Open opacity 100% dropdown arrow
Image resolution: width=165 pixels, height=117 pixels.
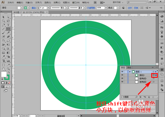pyautogui.click(x=106, y=8)
